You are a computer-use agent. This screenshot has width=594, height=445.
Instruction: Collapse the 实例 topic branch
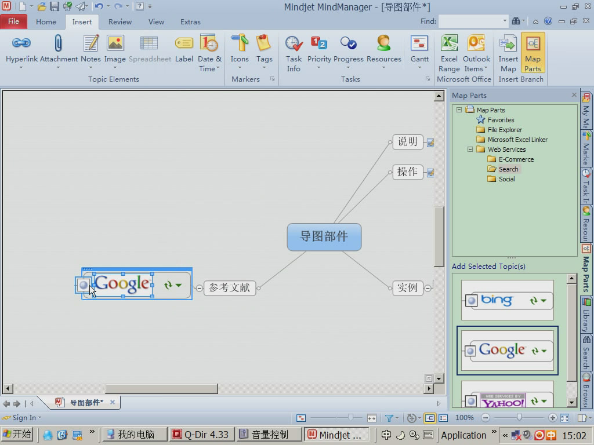pyautogui.click(x=428, y=288)
